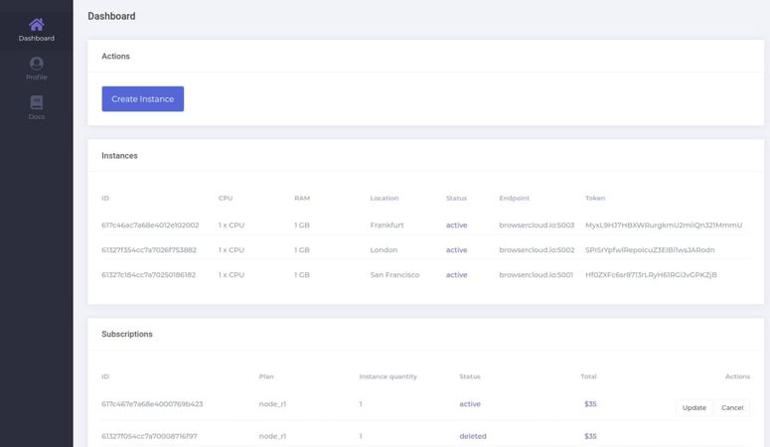Click node_r1 plan of deleted subscription
The height and width of the screenshot is (447, 770).
coord(272,436)
